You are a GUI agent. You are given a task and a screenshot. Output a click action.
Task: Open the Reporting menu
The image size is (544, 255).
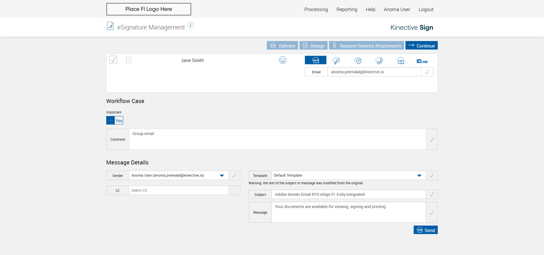click(x=347, y=9)
